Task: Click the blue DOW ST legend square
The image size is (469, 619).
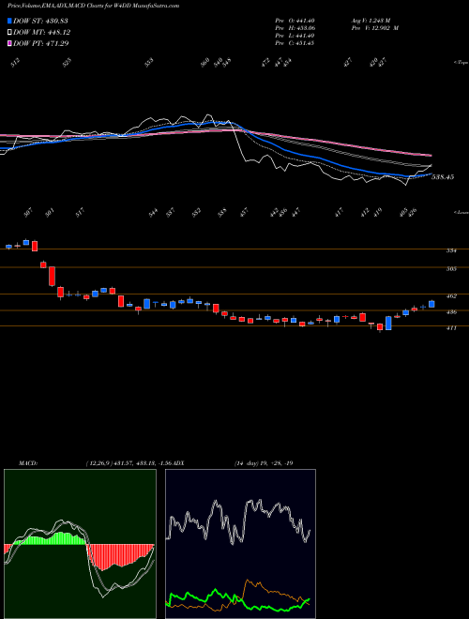Action: point(9,21)
